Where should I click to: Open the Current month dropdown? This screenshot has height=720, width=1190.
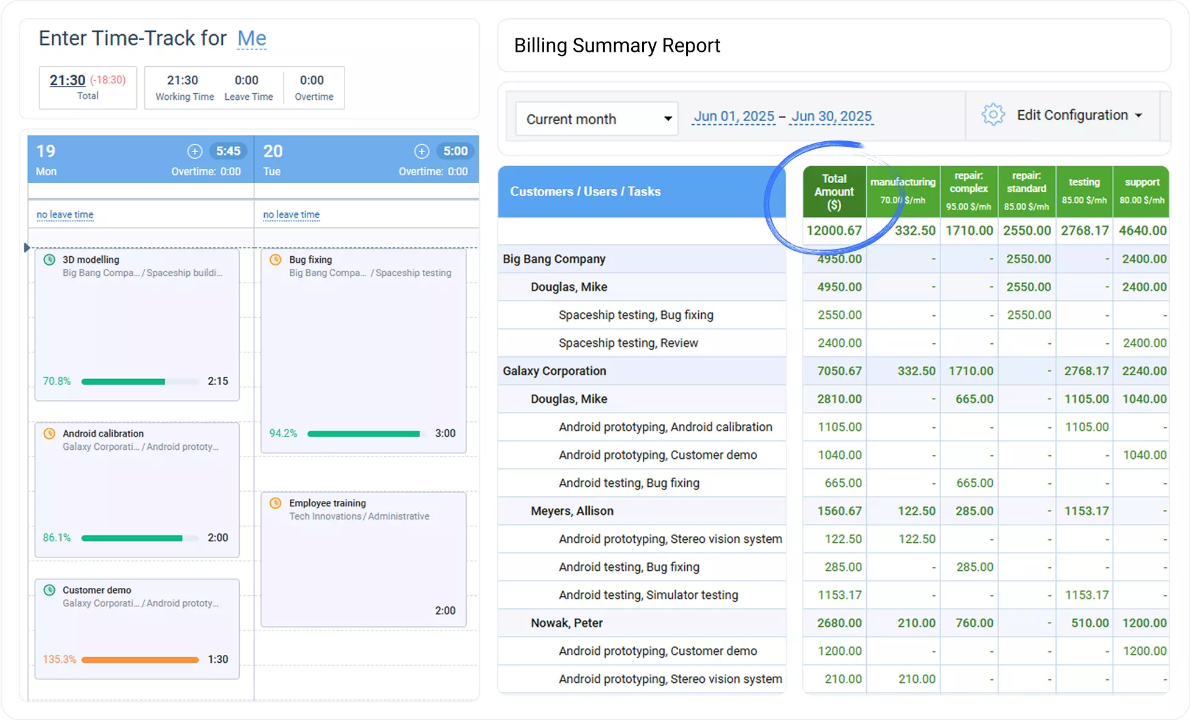click(x=597, y=119)
